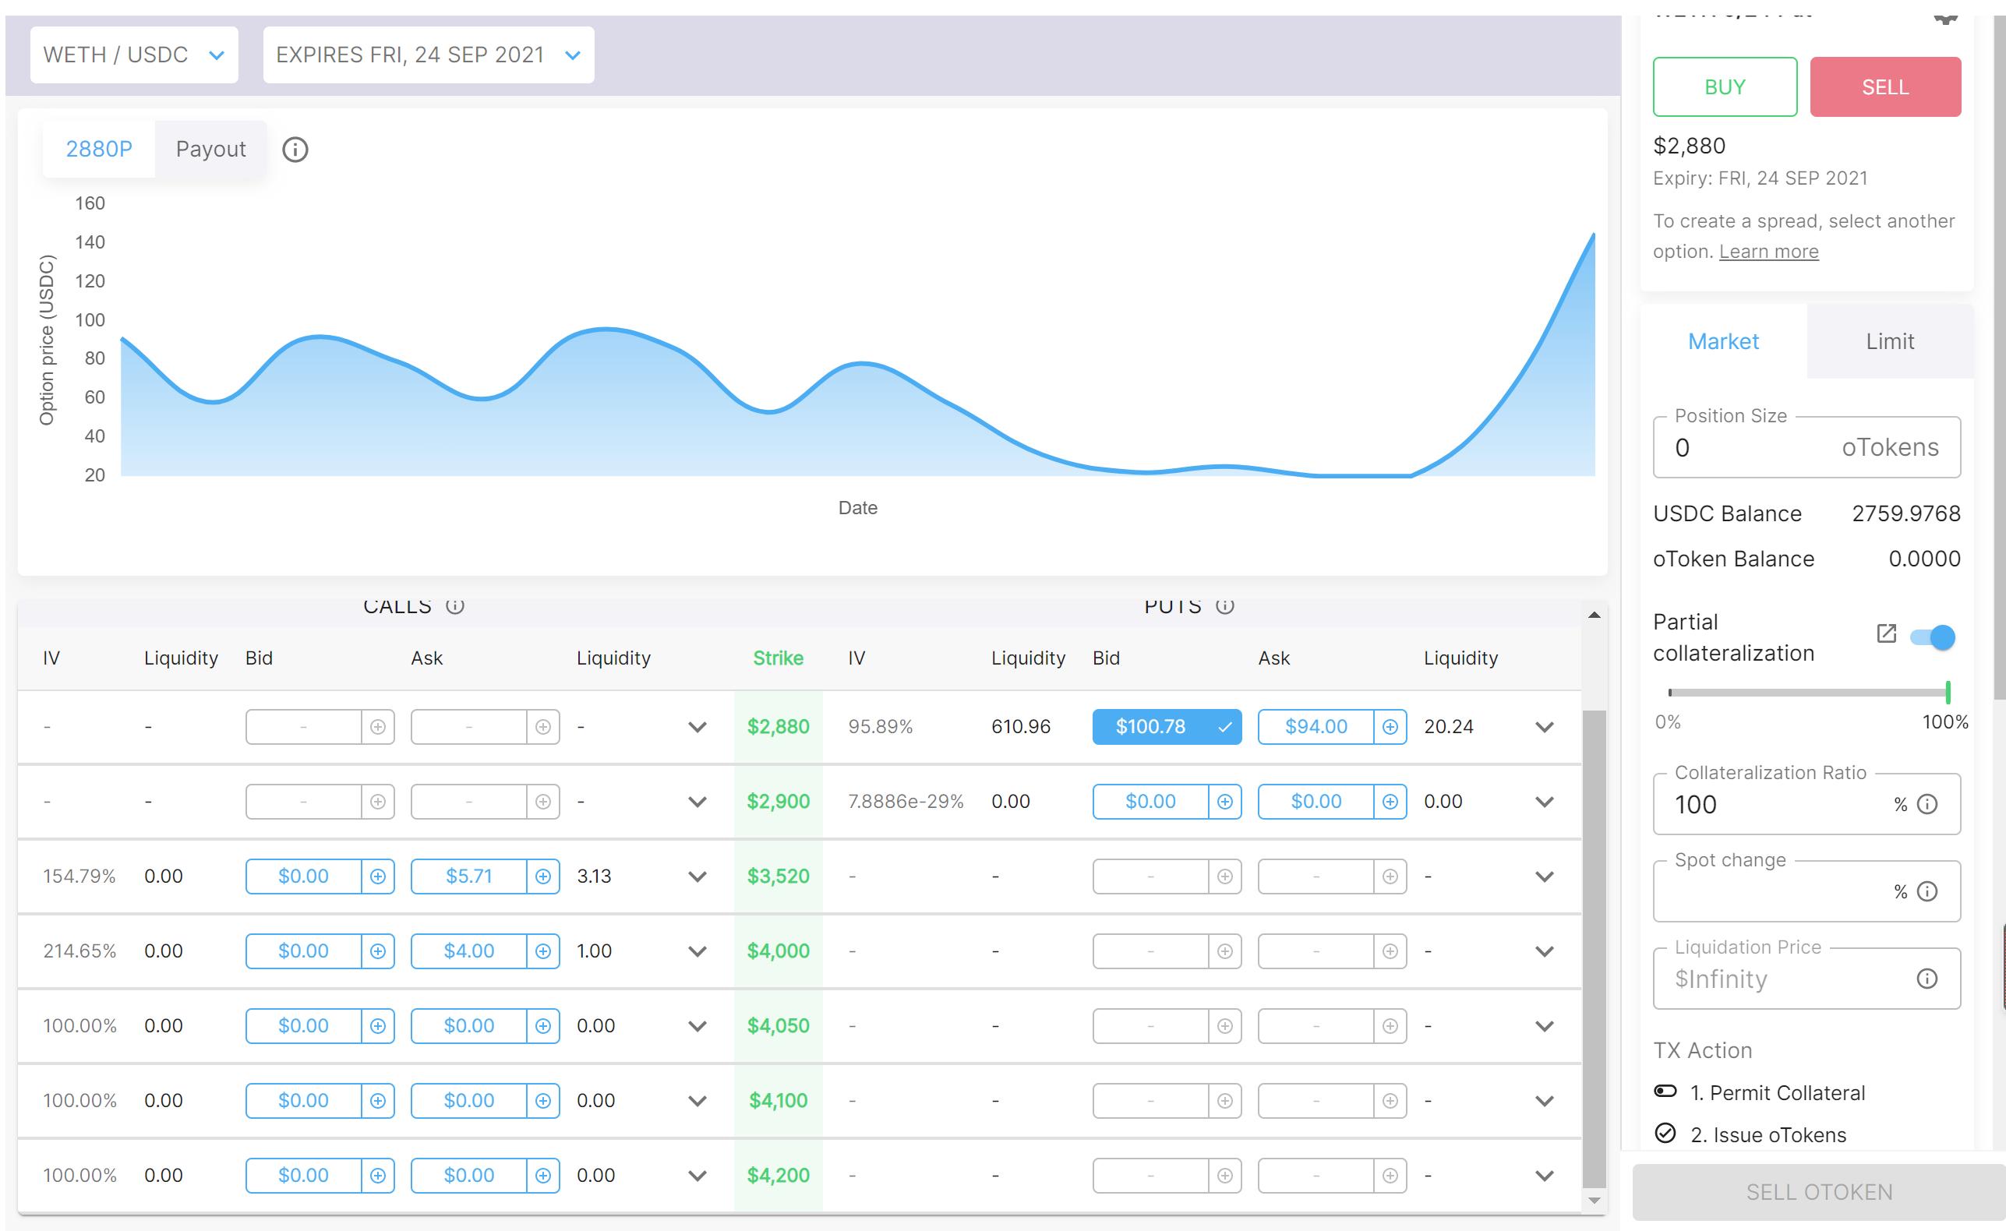Image resolution: width=2006 pixels, height=1231 pixels.
Task: Open the expiry date dropdown
Action: 428,55
